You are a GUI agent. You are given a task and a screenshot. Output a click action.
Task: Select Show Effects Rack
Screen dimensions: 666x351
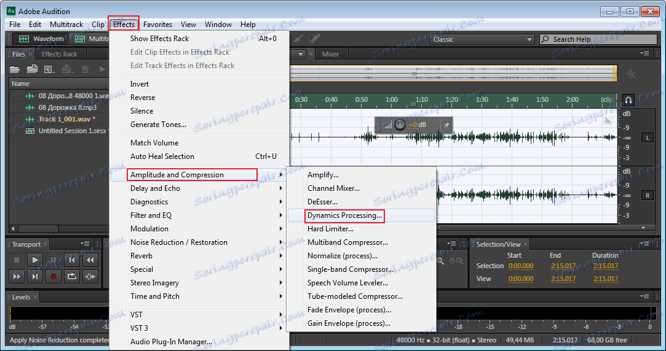click(x=200, y=39)
